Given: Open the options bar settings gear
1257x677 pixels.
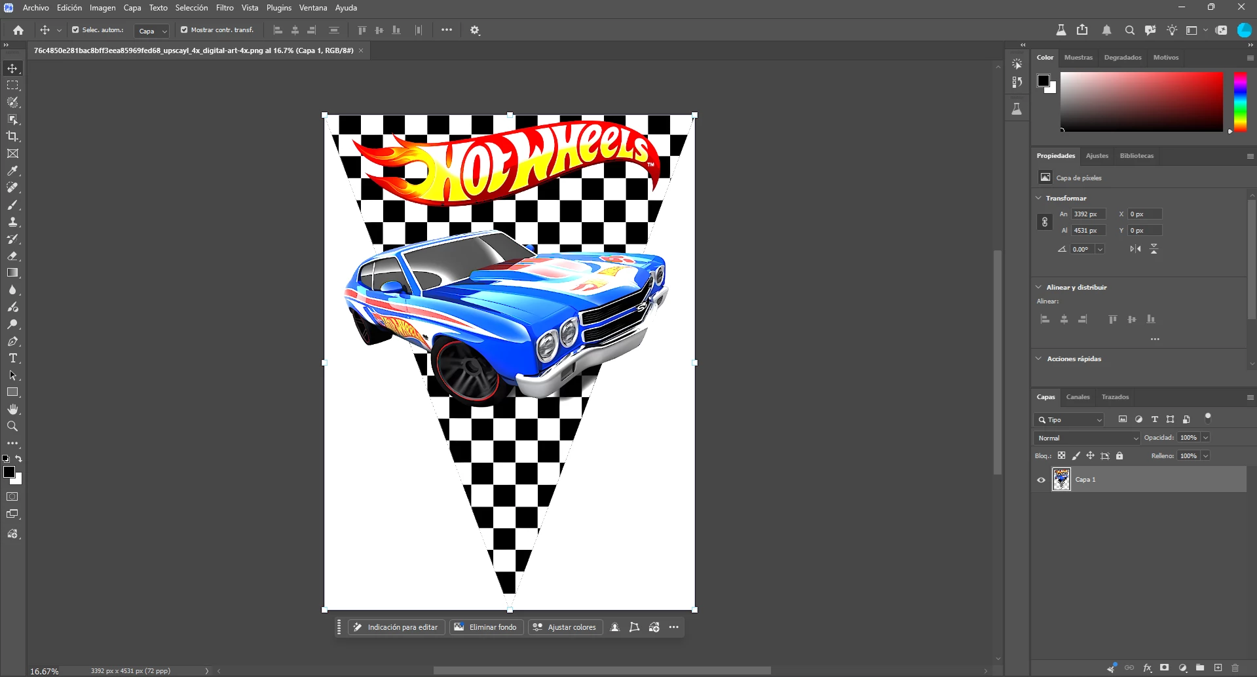Looking at the screenshot, I should pyautogui.click(x=475, y=30).
